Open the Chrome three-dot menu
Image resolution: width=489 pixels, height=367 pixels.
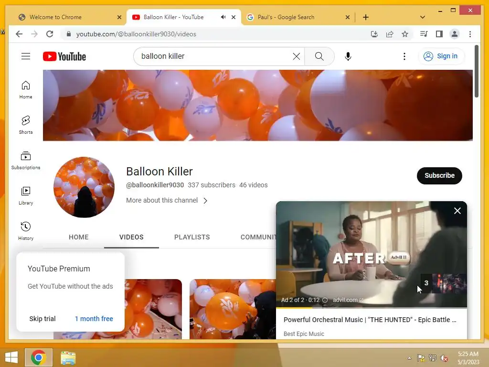pos(470,34)
